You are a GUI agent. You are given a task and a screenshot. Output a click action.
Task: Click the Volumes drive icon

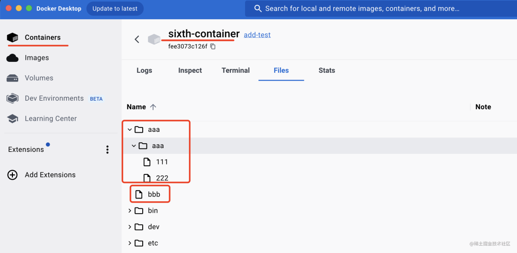tap(12, 78)
